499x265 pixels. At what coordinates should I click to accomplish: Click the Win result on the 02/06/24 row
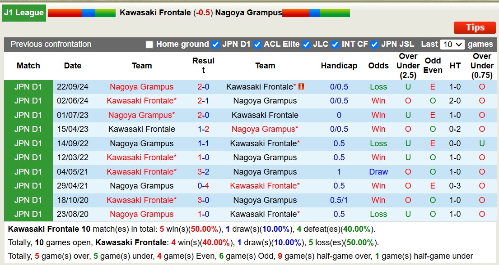pyautogui.click(x=378, y=101)
